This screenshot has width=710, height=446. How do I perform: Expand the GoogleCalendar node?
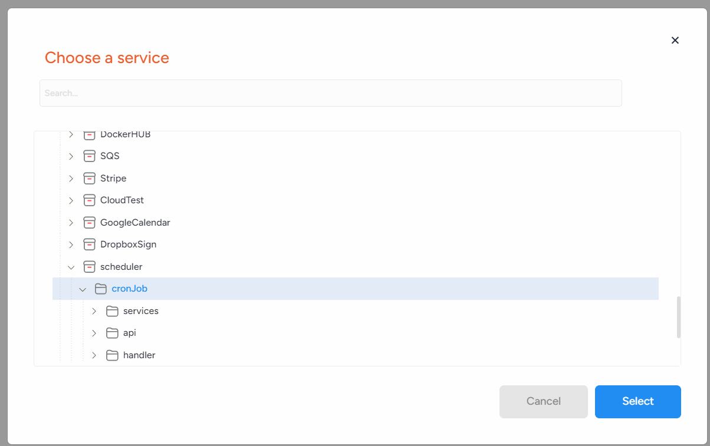pyautogui.click(x=71, y=223)
